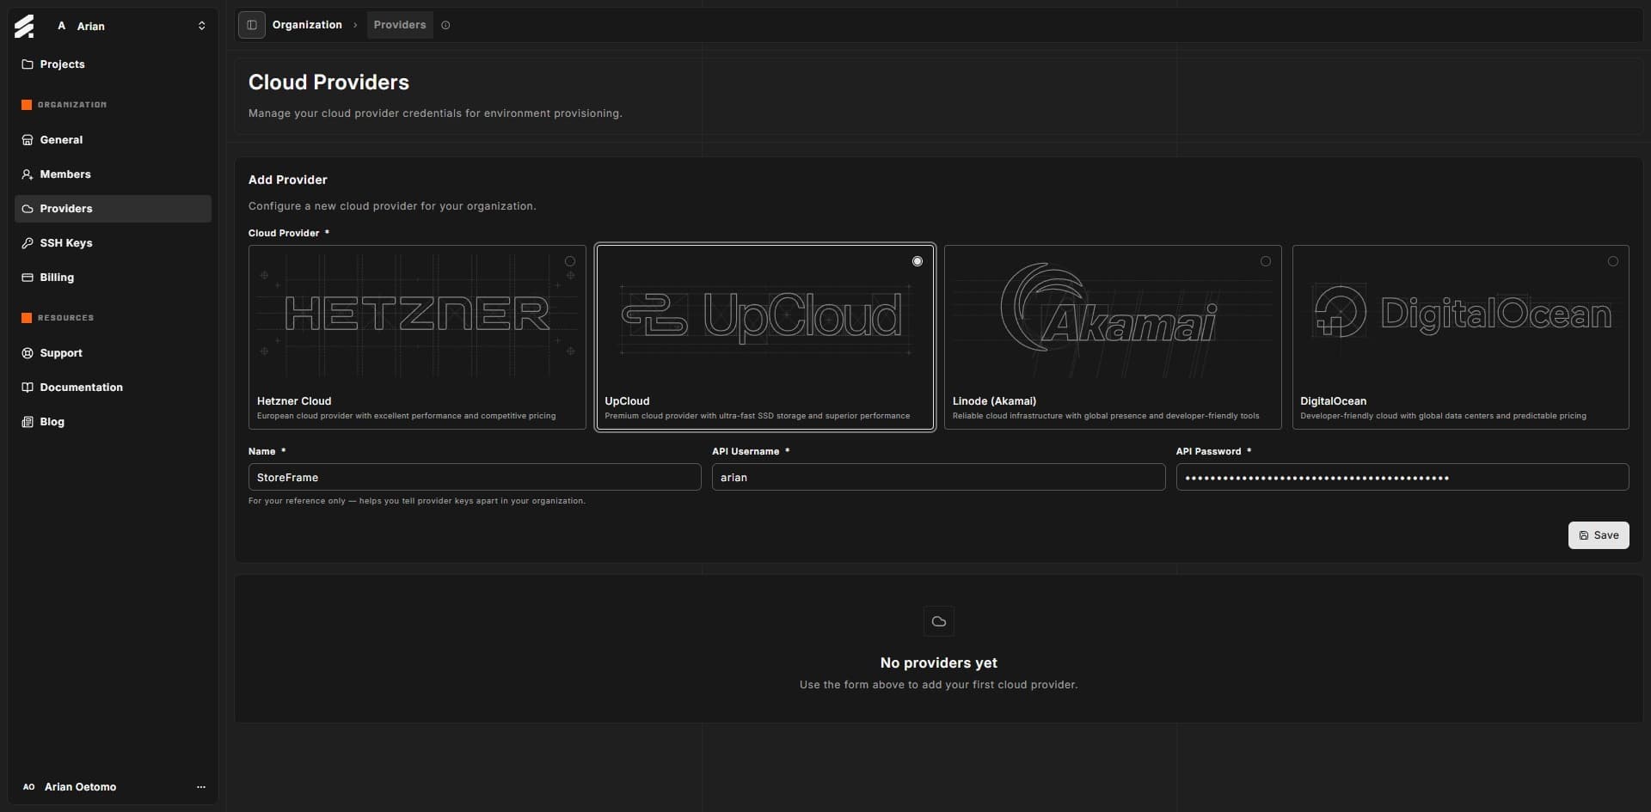Click the app logo in the sidebar header
Screen dimensions: 1651x812
click(x=24, y=26)
